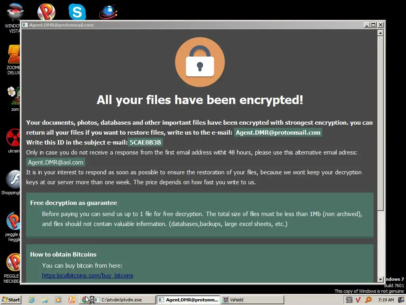406x305 pixels.
Task: Open the localbitcoins buy bitcoins link
Action: tap(88, 276)
